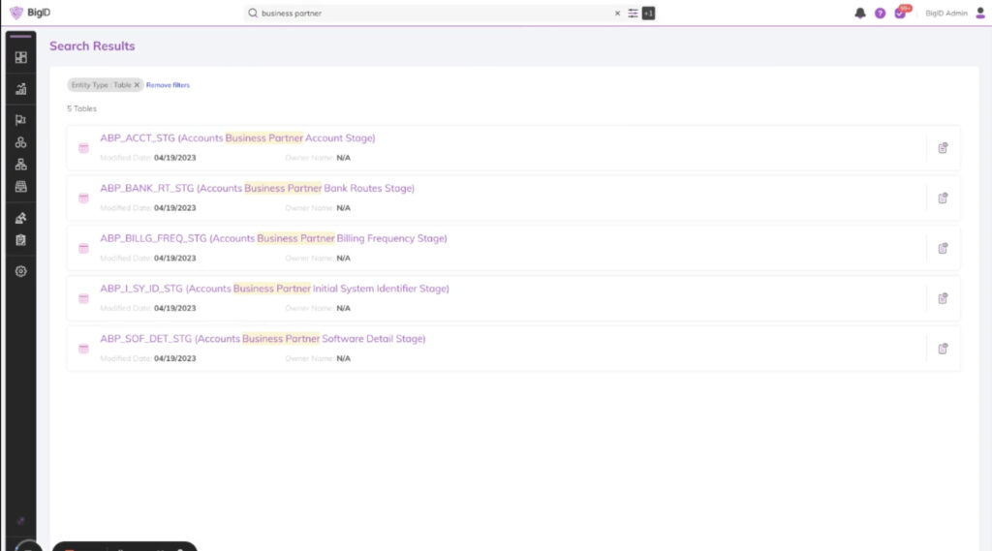Open the purple help question mark icon
992x551 pixels.
pyautogui.click(x=880, y=14)
